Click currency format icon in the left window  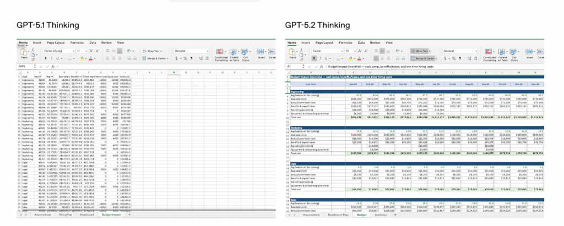[x=176, y=58]
